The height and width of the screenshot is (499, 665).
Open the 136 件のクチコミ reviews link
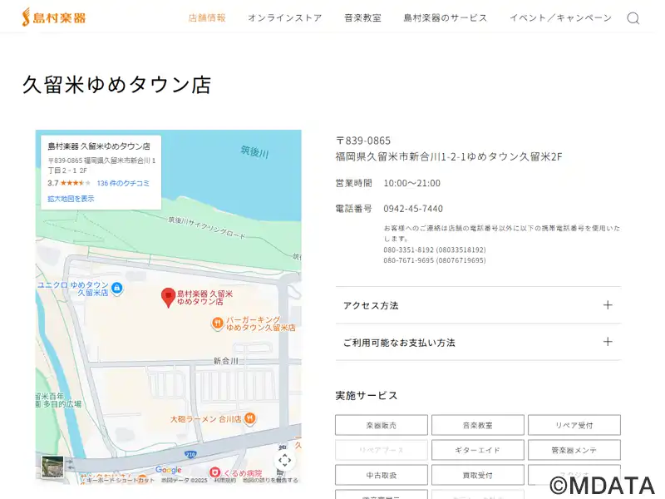[123, 183]
